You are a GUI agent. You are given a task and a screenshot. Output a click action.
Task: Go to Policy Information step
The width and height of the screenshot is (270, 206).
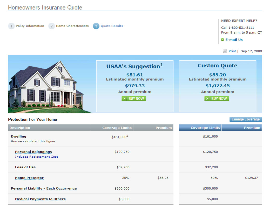(x=30, y=26)
